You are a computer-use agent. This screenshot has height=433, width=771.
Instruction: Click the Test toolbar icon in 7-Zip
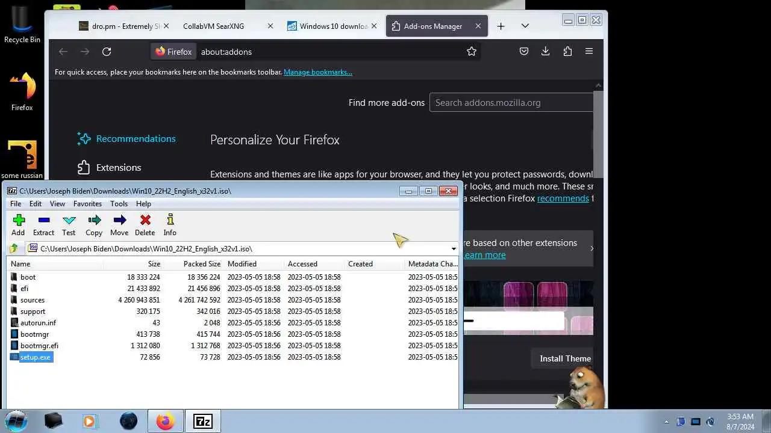[x=69, y=226]
